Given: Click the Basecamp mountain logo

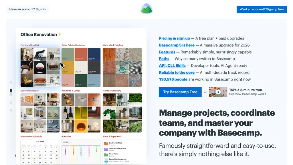Looking at the screenshot, I should [x=146, y=9].
